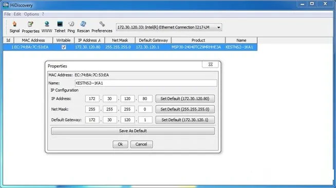Open Telnet session tool
The width and height of the screenshot is (336, 188).
[60, 27]
